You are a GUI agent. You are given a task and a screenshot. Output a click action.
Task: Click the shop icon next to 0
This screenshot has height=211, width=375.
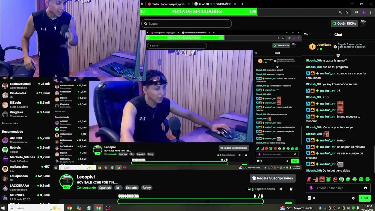(x=309, y=198)
